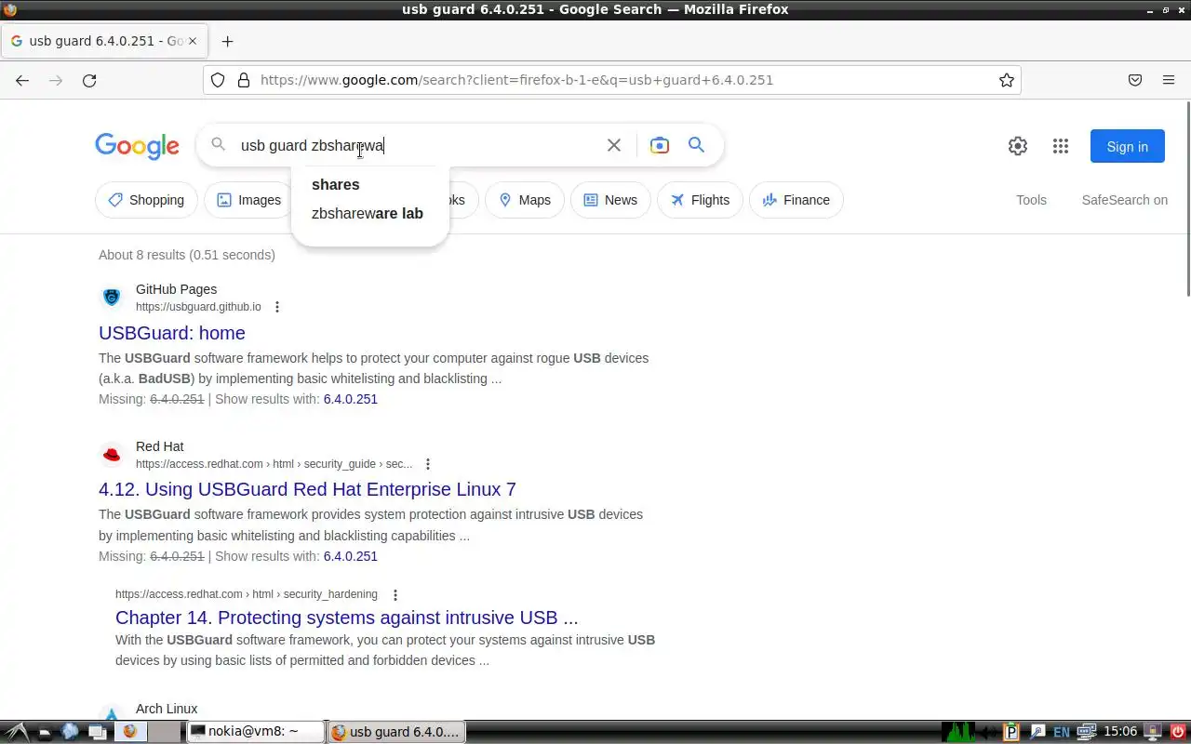The height and width of the screenshot is (744, 1191).
Task: Select the usb guard Firefox tab
Action: pyautogui.click(x=105, y=41)
